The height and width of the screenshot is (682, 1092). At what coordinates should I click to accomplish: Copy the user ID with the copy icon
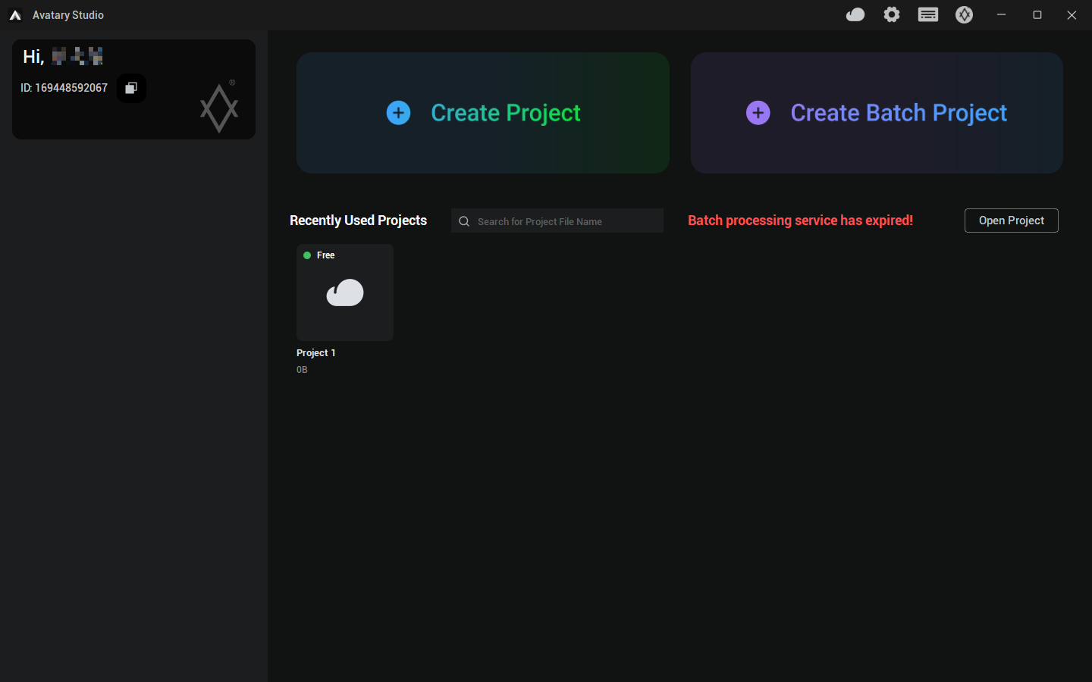click(x=131, y=88)
